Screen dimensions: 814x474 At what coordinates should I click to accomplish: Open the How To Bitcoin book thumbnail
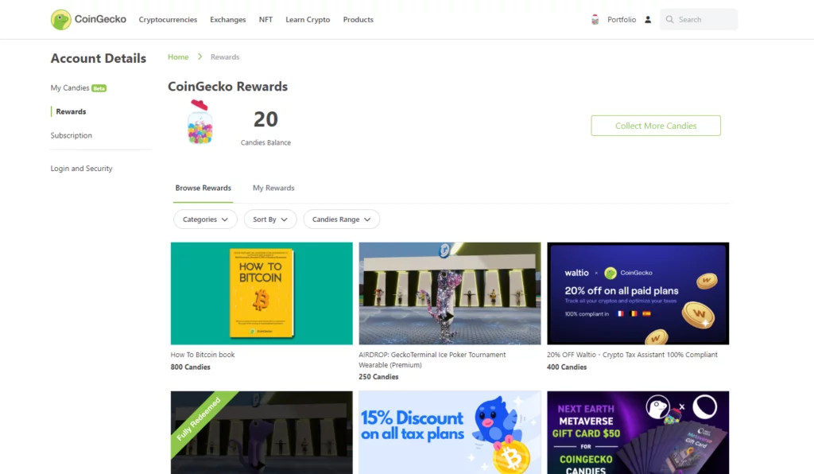click(262, 293)
